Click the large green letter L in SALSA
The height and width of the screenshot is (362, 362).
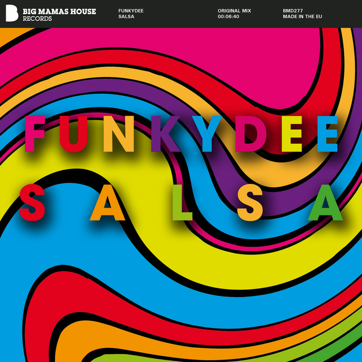[181, 203]
